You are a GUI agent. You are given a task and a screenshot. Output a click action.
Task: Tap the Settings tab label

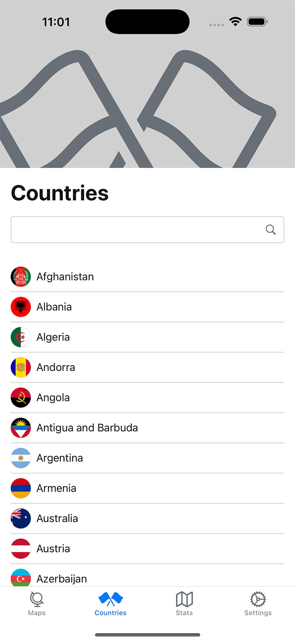258,613
